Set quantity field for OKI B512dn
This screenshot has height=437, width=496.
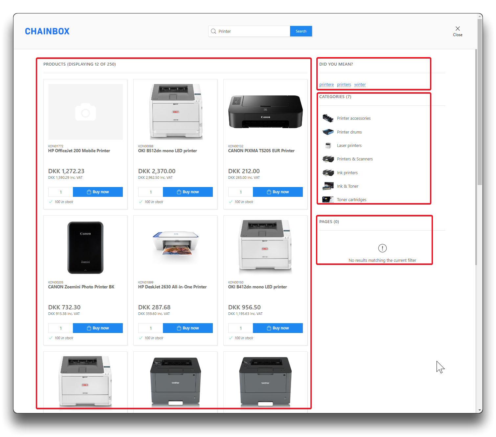click(151, 192)
